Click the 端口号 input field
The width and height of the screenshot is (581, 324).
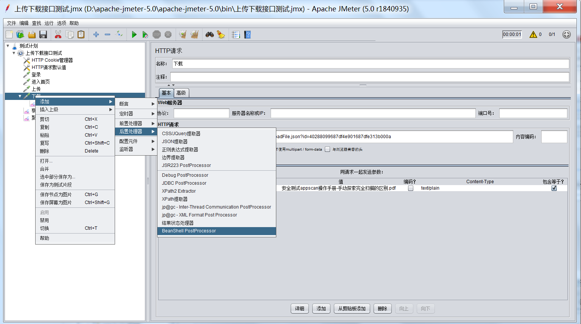pyautogui.click(x=533, y=113)
